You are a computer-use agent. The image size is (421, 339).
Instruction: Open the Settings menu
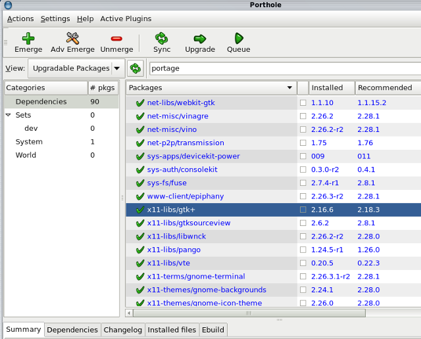[55, 19]
